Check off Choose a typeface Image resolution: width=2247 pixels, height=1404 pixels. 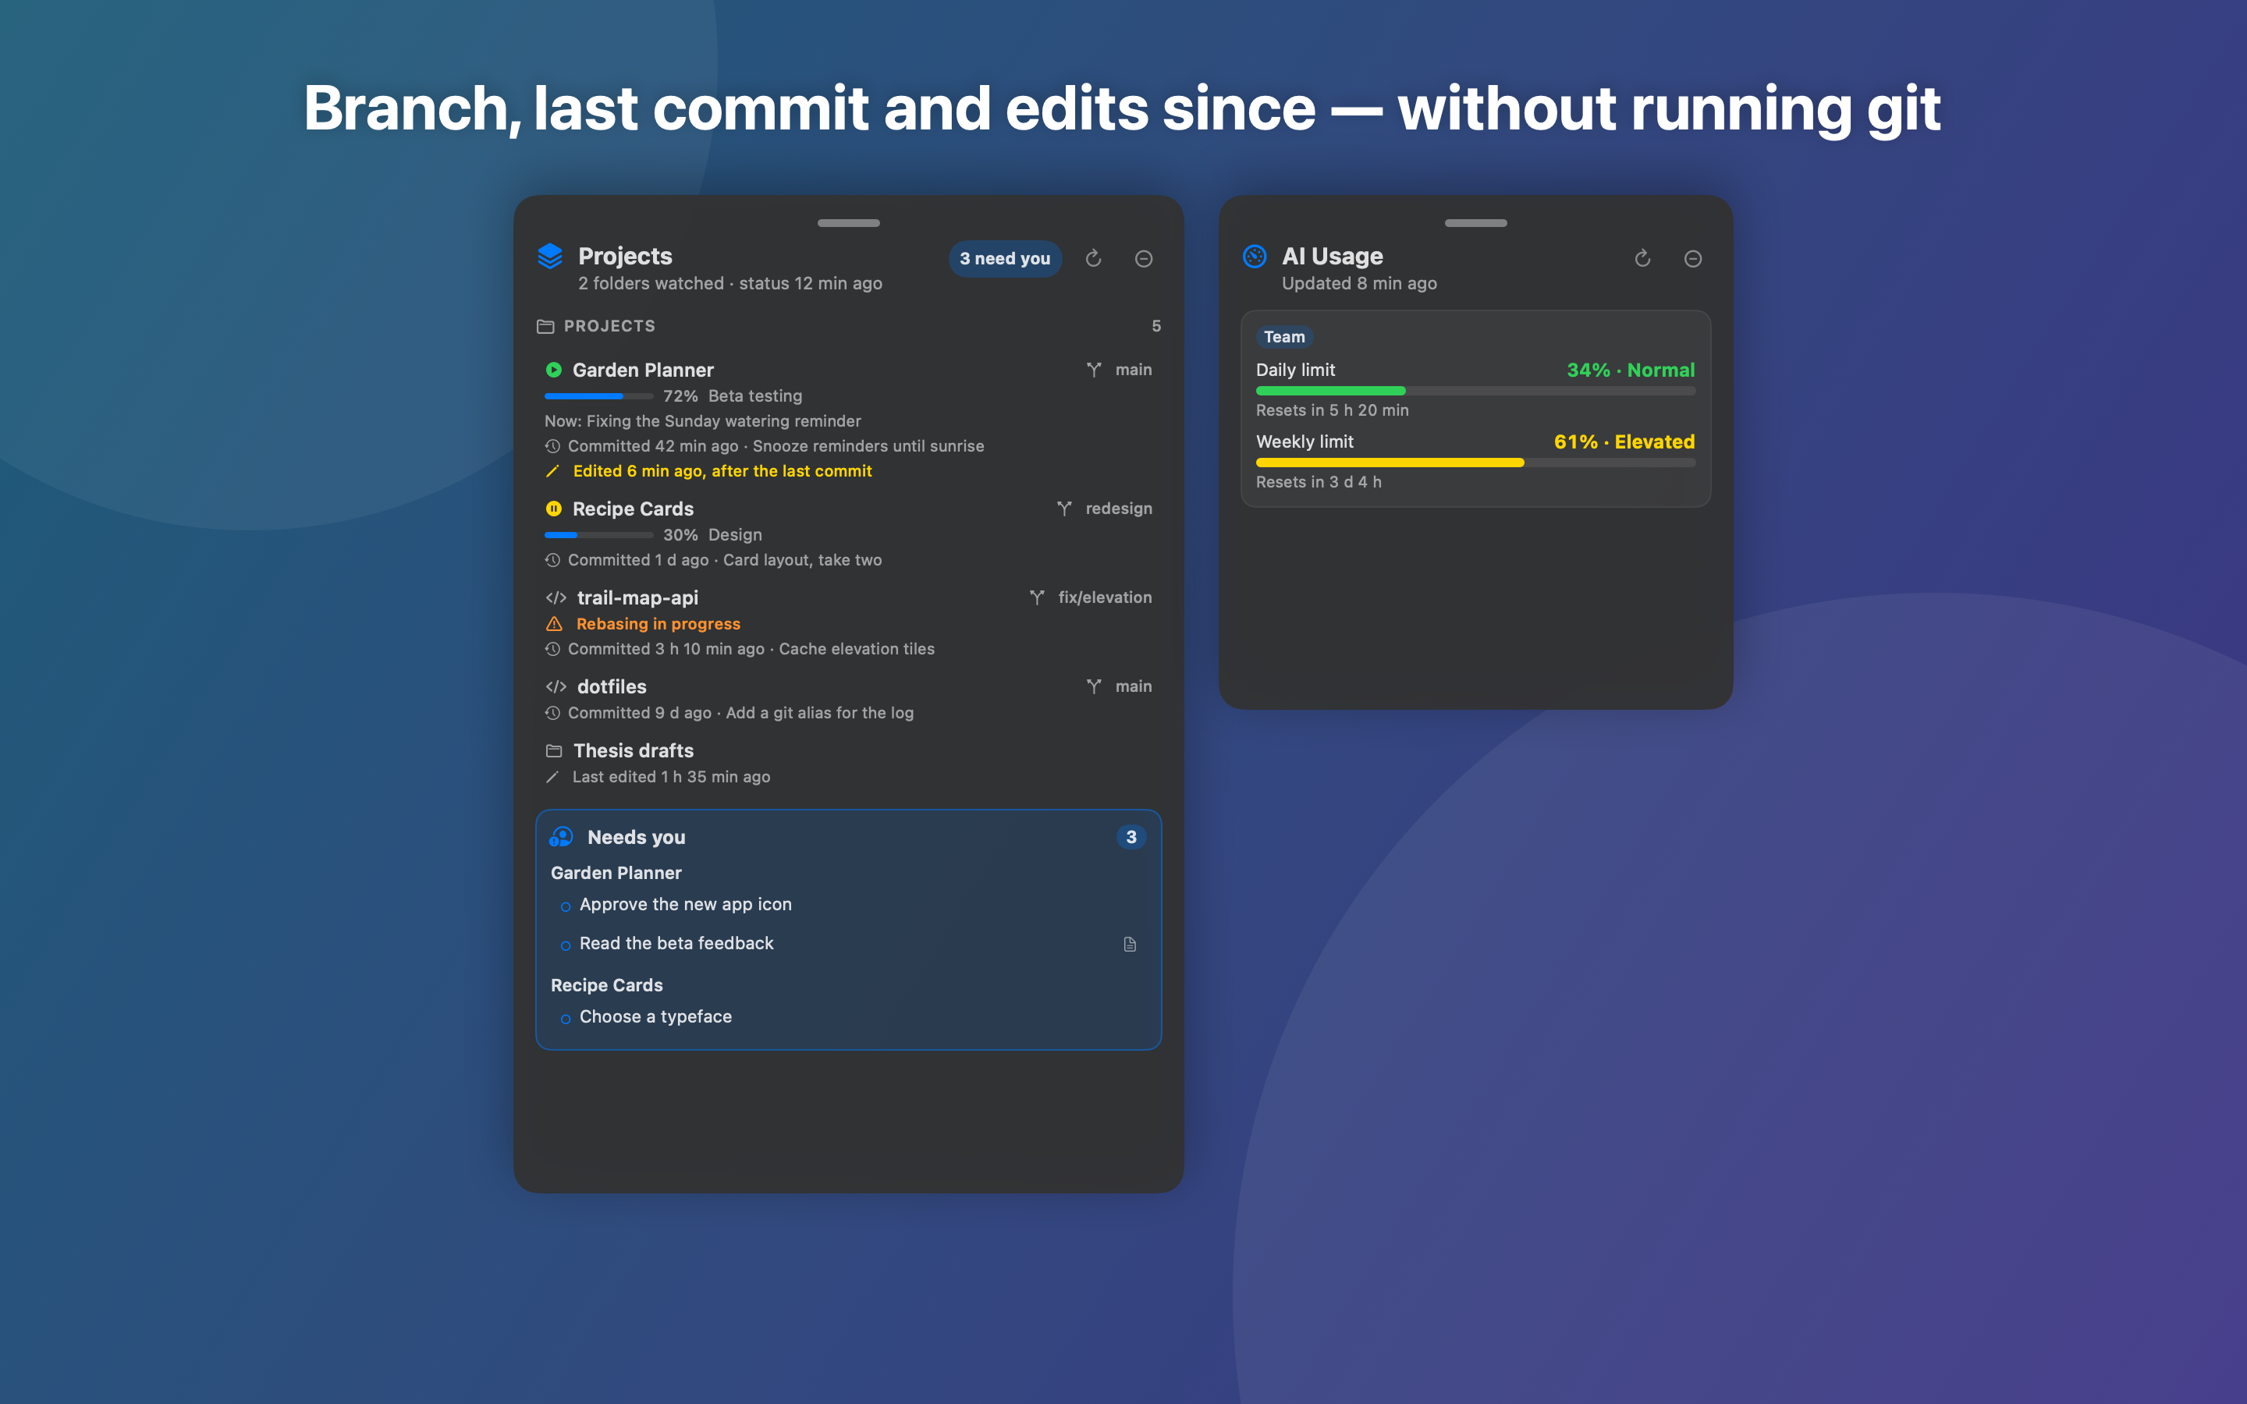point(566,1019)
